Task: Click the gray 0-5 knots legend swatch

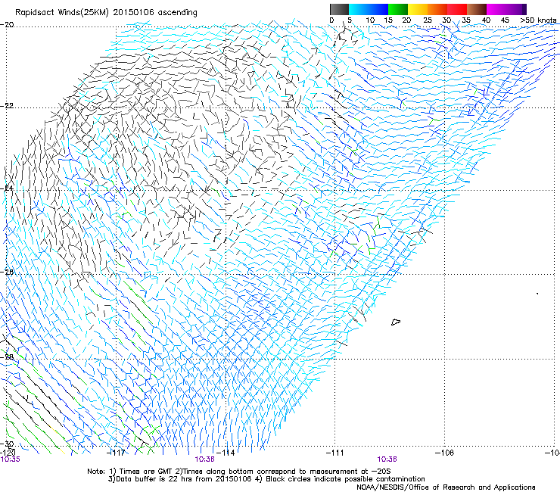Action: 339,9
